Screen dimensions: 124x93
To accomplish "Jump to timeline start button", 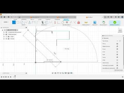I will [x=2, y=77].
